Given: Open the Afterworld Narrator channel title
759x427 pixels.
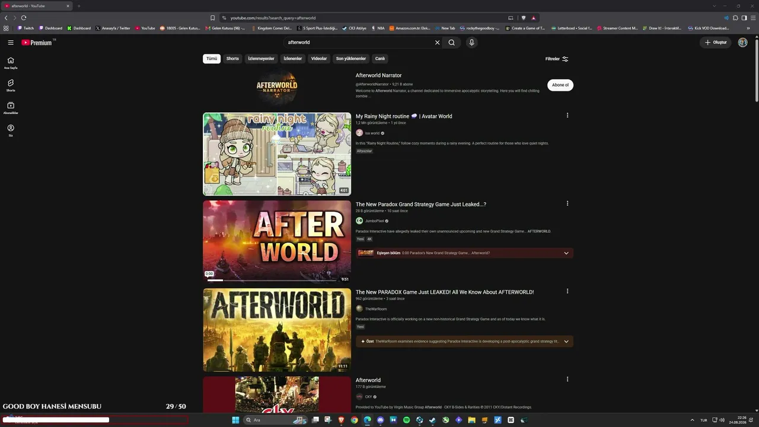Looking at the screenshot, I should 378,75.
